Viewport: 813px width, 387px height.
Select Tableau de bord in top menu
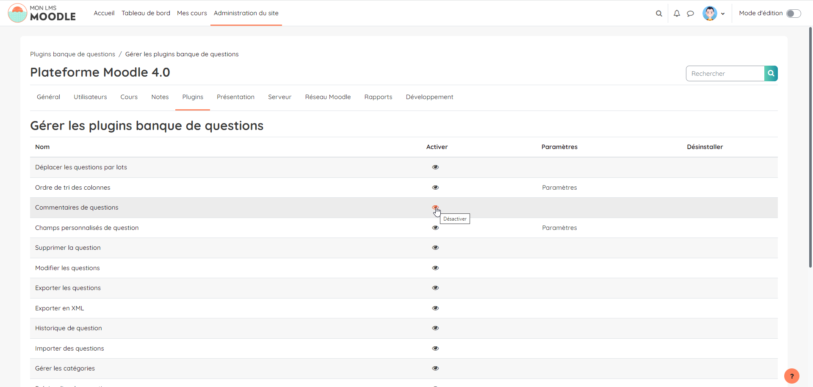pos(146,13)
